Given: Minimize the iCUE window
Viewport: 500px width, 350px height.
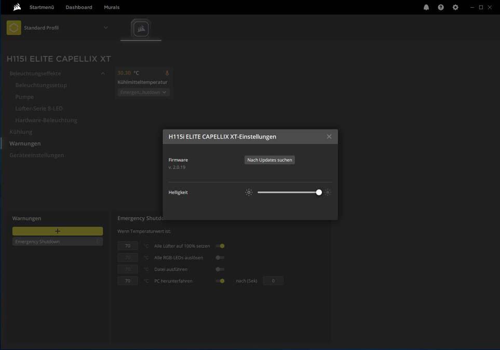Looking at the screenshot, I should (x=472, y=7).
